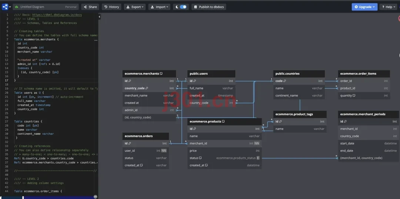Select the ecommerce.merchant_periods table header
Image resolution: width=400 pixels, height=199 pixels.
(369, 114)
